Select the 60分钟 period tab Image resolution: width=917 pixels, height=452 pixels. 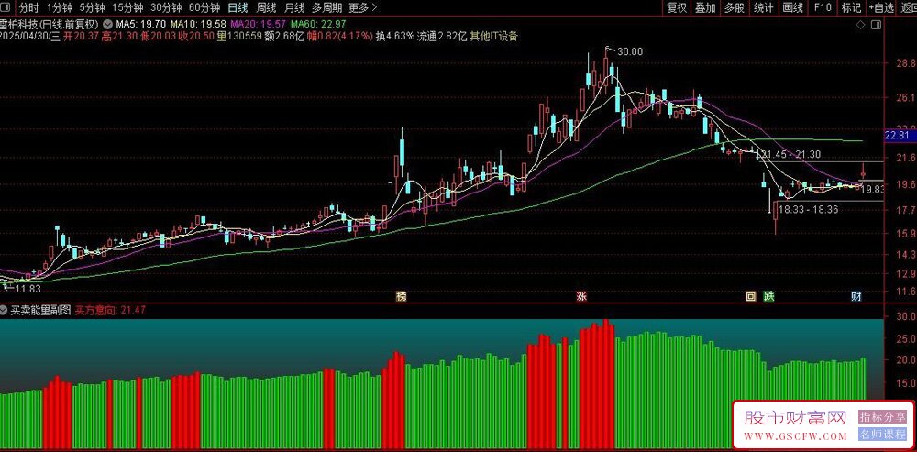tap(204, 7)
